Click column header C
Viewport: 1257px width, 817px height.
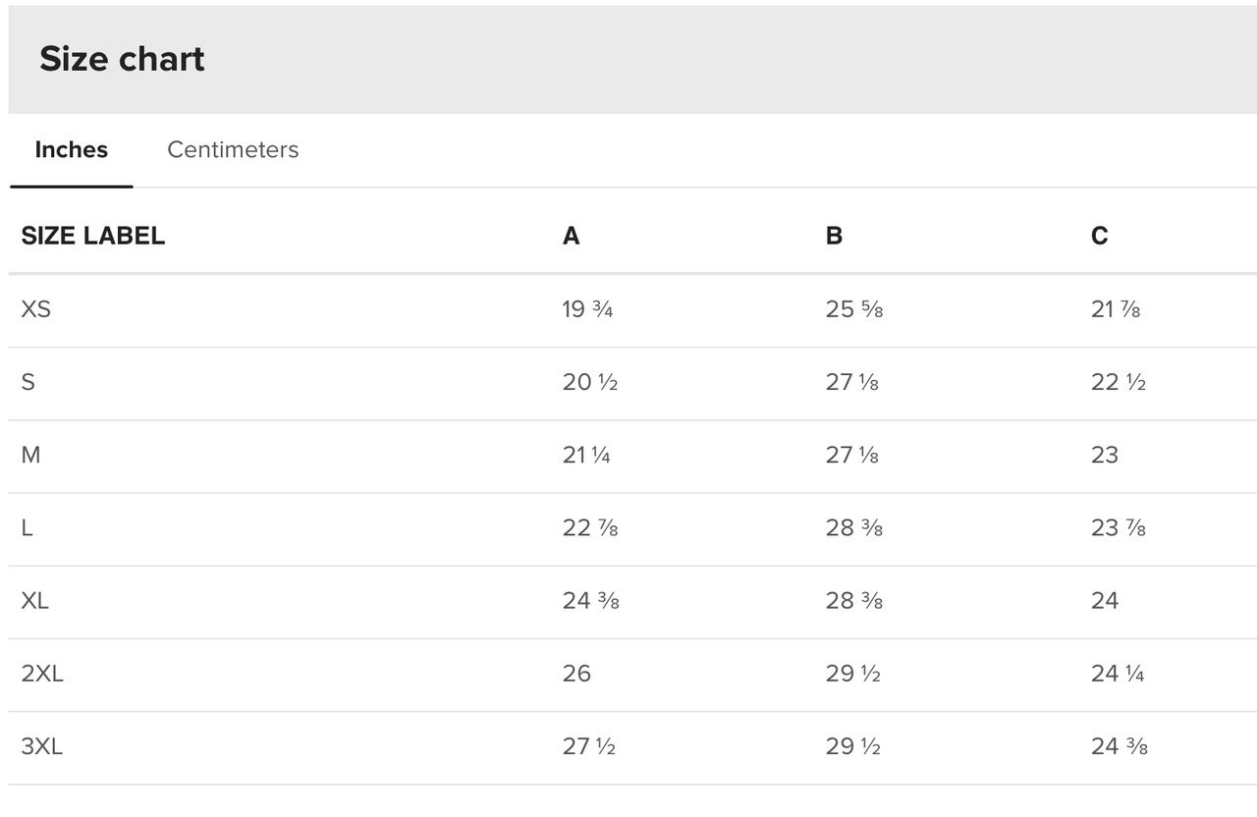coord(1099,236)
